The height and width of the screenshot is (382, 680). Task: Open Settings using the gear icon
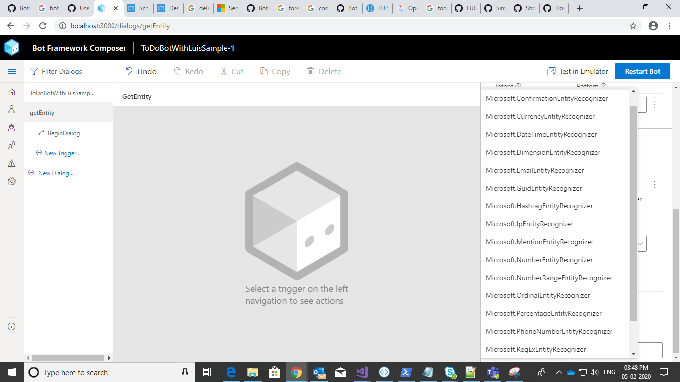(x=12, y=181)
